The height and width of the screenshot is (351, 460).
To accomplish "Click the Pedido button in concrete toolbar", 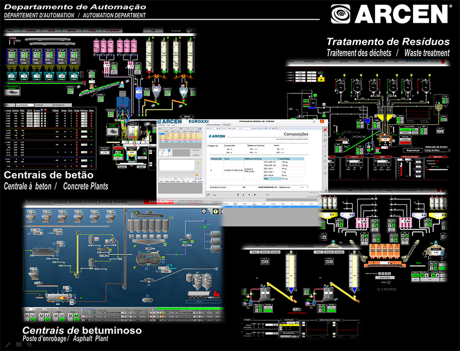I will (93, 31).
